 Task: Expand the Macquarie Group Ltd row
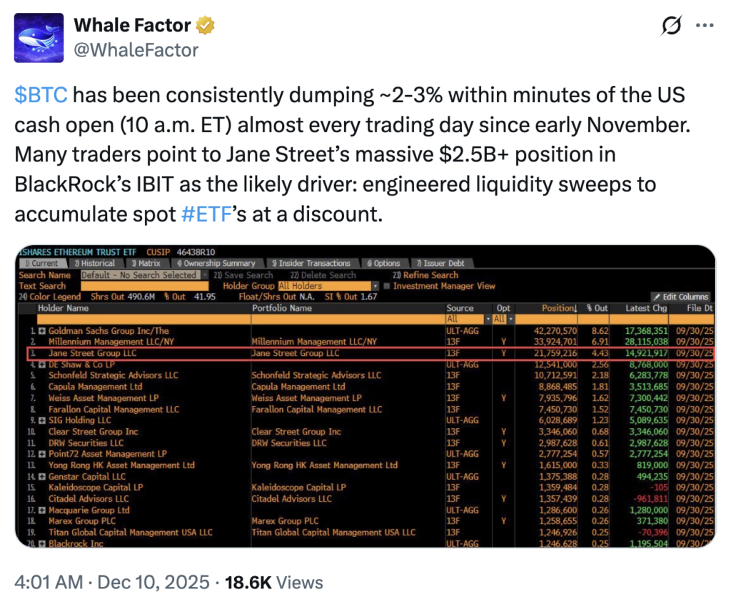click(x=42, y=510)
